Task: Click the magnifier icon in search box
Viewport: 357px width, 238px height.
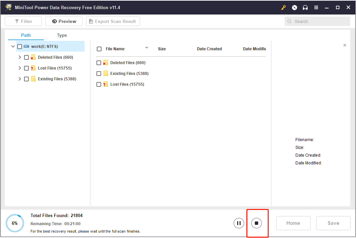Action: [x=289, y=21]
